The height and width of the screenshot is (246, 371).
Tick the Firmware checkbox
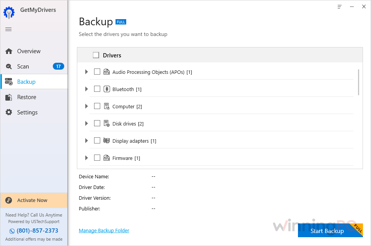coord(97,158)
